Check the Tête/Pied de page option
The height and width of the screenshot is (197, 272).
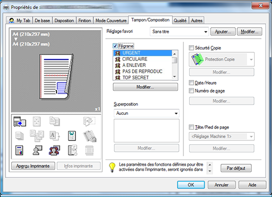coord(191,127)
